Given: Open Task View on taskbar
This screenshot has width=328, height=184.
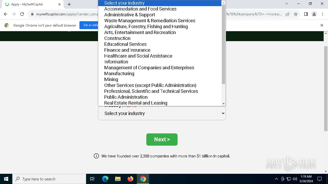Looking at the screenshot, I should pyautogui.click(x=92, y=179).
